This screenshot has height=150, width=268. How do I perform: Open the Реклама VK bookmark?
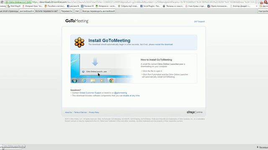click(88, 6)
